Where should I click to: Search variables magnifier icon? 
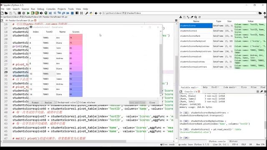point(196,17)
